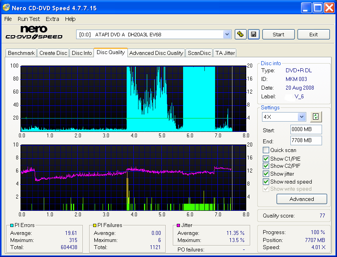Uncheck Show C2/PIF
The image size is (337, 257).
266,166
